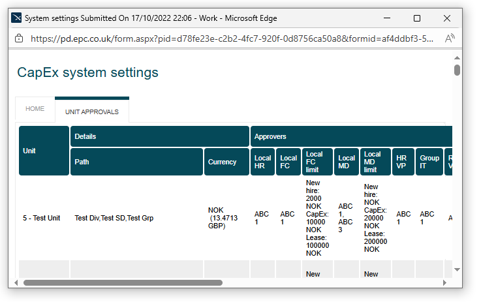The width and height of the screenshot is (481, 302).
Task: Maximize the browser window
Action: point(417,18)
